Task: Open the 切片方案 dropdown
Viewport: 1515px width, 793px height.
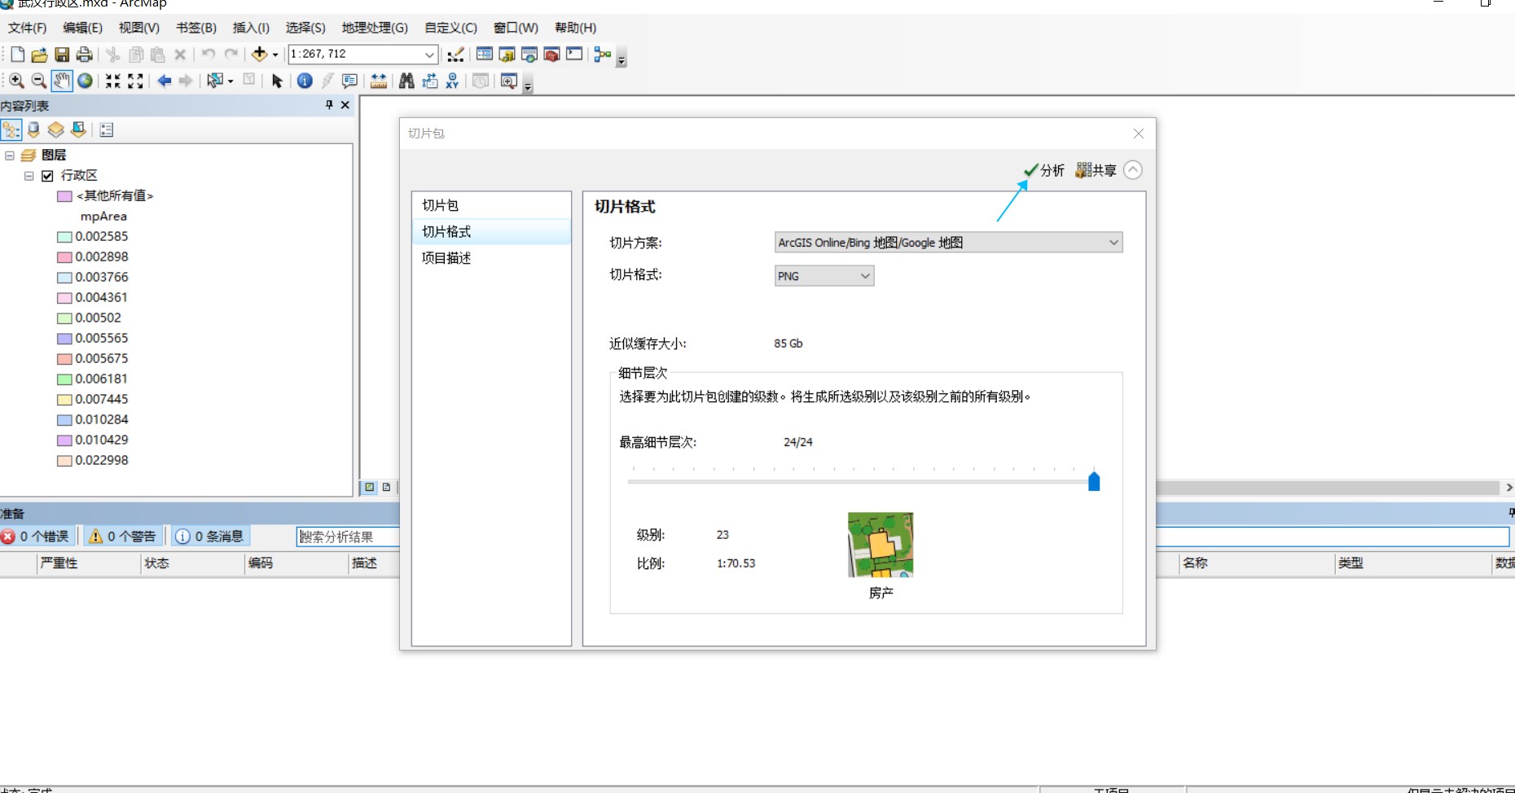Action: [1113, 242]
